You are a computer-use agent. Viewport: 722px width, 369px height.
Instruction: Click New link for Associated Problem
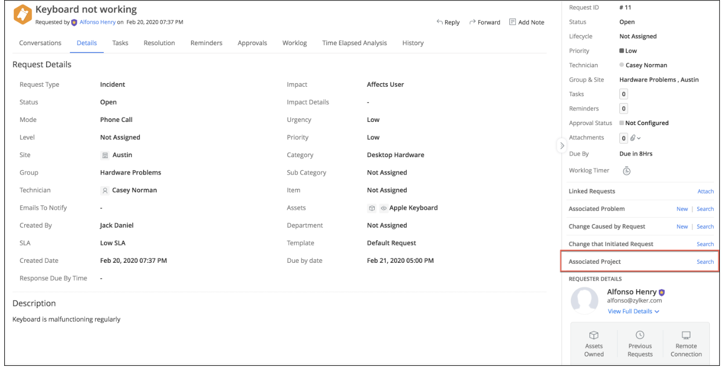tap(682, 209)
